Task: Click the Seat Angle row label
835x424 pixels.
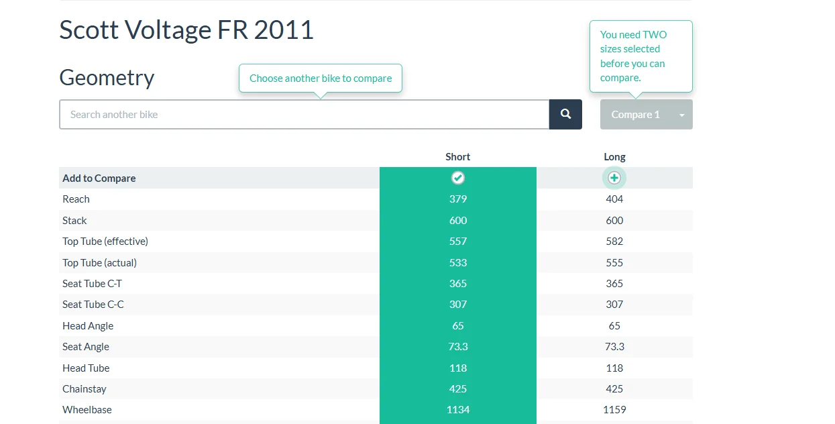Action: (x=86, y=347)
